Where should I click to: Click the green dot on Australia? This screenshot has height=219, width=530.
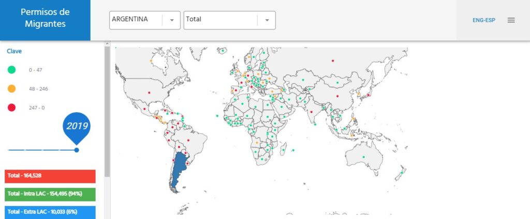pyautogui.click(x=364, y=157)
